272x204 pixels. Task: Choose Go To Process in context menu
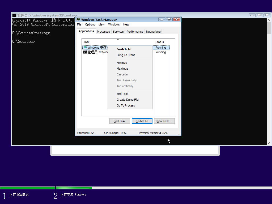tap(130, 105)
